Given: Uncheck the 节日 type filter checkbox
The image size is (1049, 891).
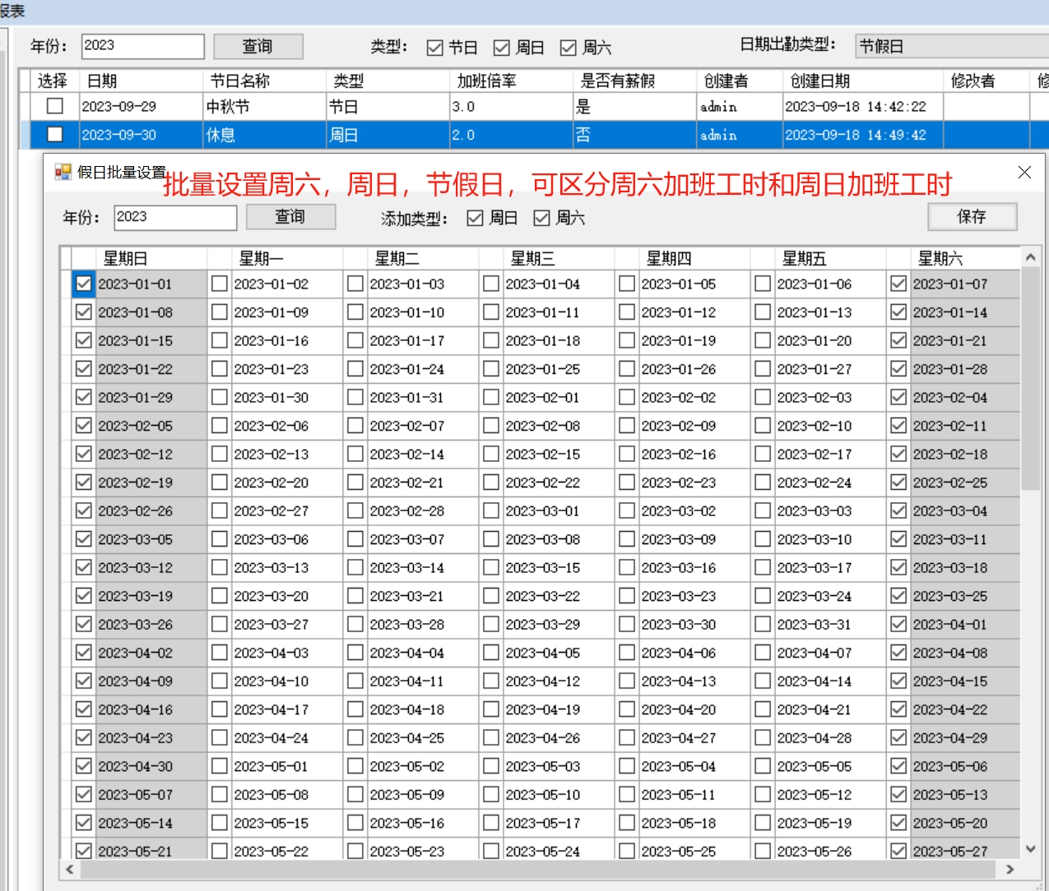Looking at the screenshot, I should pyautogui.click(x=435, y=48).
